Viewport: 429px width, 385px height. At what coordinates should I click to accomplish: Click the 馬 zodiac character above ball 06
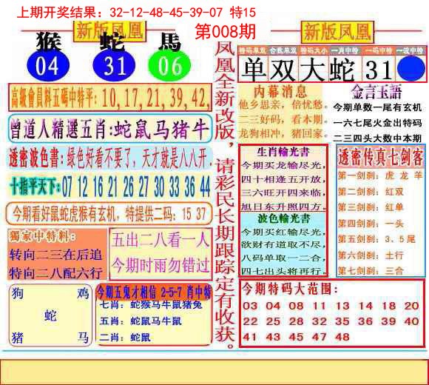click(x=169, y=42)
